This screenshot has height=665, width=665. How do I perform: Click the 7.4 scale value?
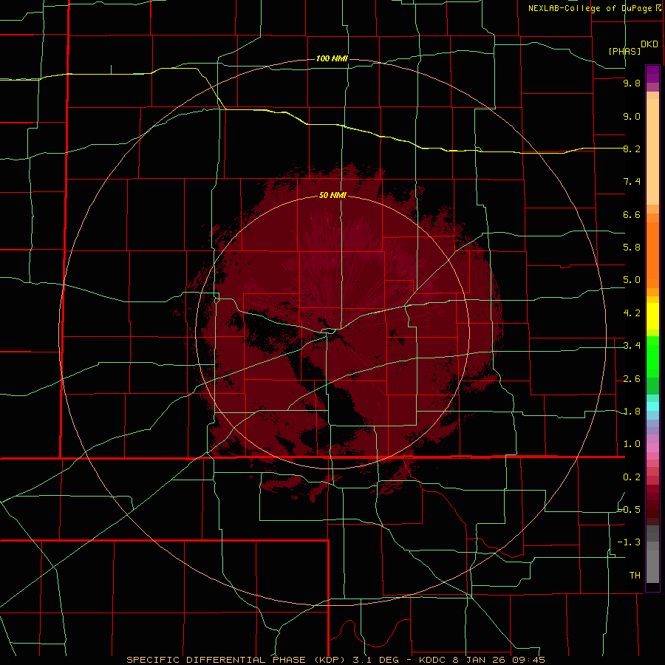(632, 182)
